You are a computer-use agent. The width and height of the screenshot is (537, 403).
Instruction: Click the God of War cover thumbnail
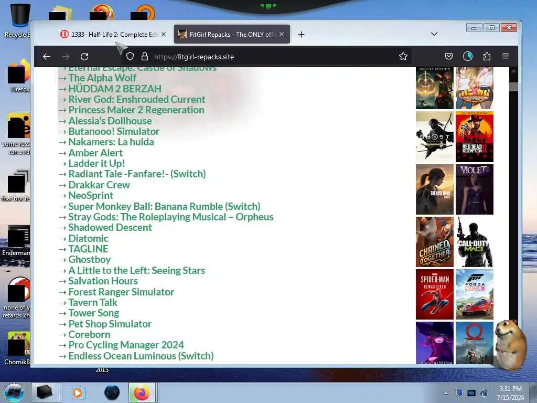pyautogui.click(x=474, y=343)
